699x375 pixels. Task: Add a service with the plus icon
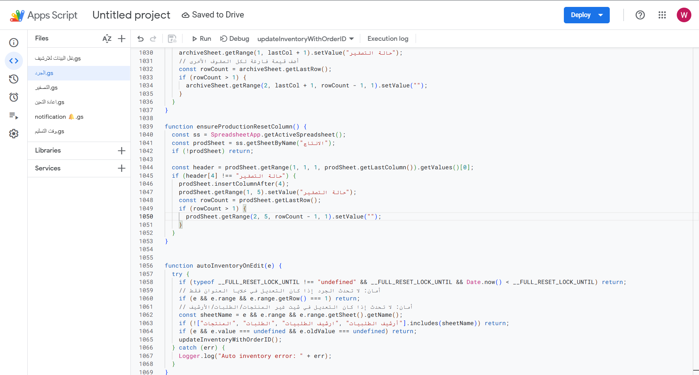point(122,168)
